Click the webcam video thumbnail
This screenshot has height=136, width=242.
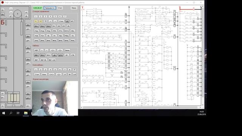(x=55, y=98)
